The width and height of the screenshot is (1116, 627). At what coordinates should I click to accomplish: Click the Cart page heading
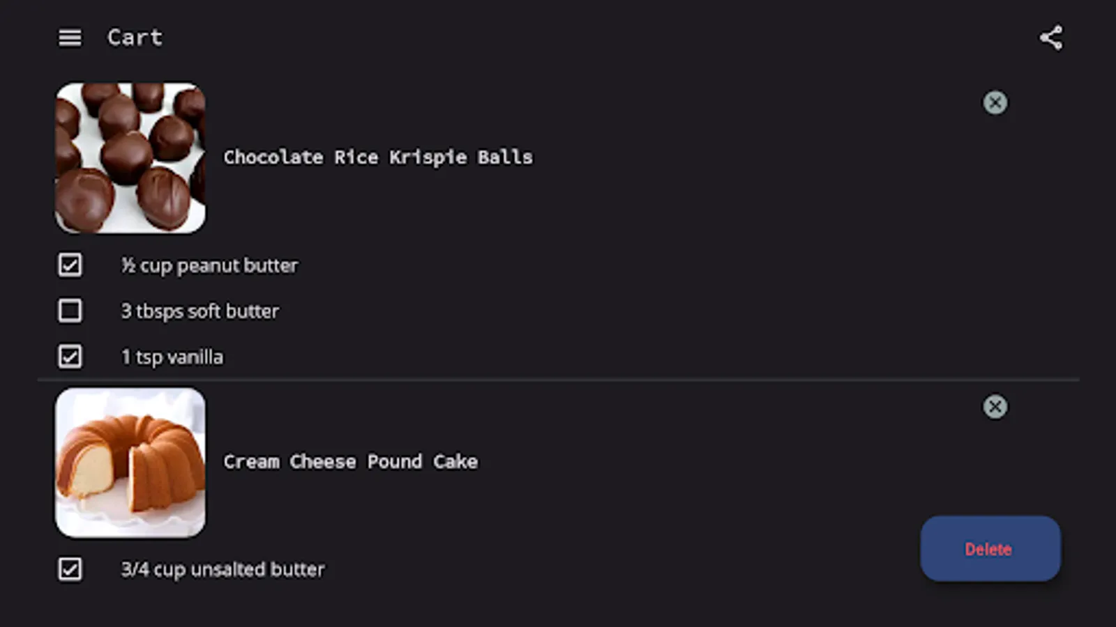pos(135,38)
